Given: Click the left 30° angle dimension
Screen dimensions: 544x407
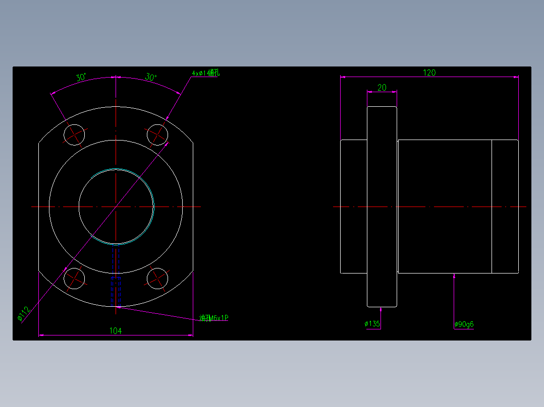Looking at the screenshot, I should pyautogui.click(x=81, y=77).
